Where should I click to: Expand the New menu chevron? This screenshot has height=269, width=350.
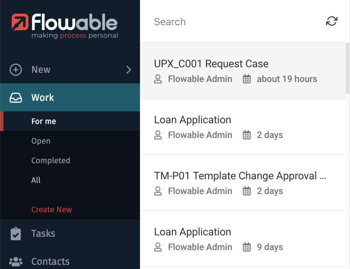tap(128, 70)
